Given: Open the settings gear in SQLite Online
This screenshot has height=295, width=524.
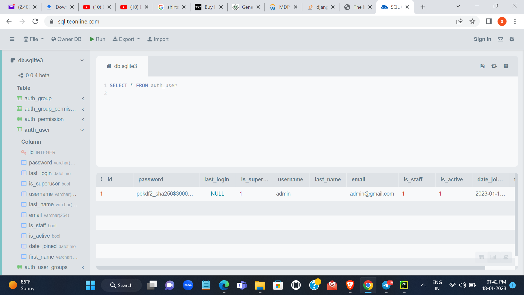Looking at the screenshot, I should [x=512, y=39].
